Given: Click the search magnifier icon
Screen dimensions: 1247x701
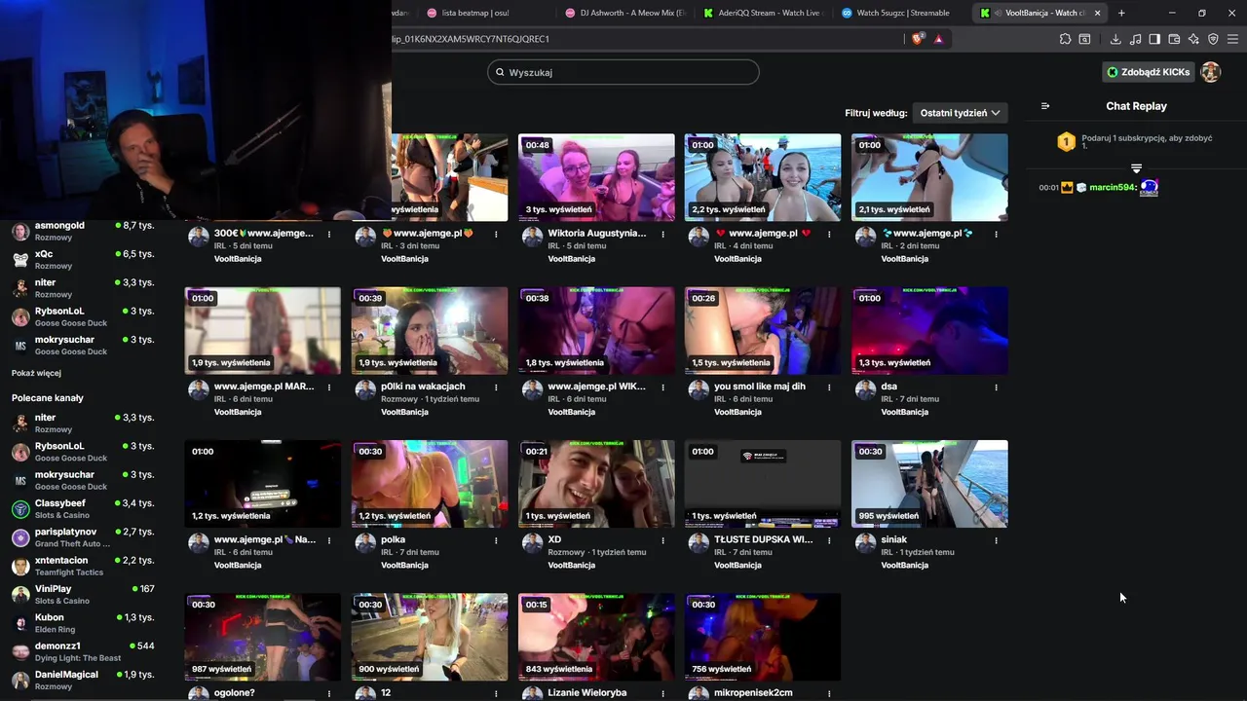Looking at the screenshot, I should (500, 72).
